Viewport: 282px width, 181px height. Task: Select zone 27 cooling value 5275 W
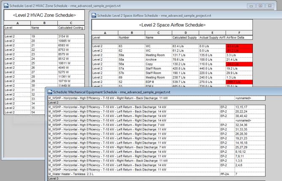pos(71,72)
